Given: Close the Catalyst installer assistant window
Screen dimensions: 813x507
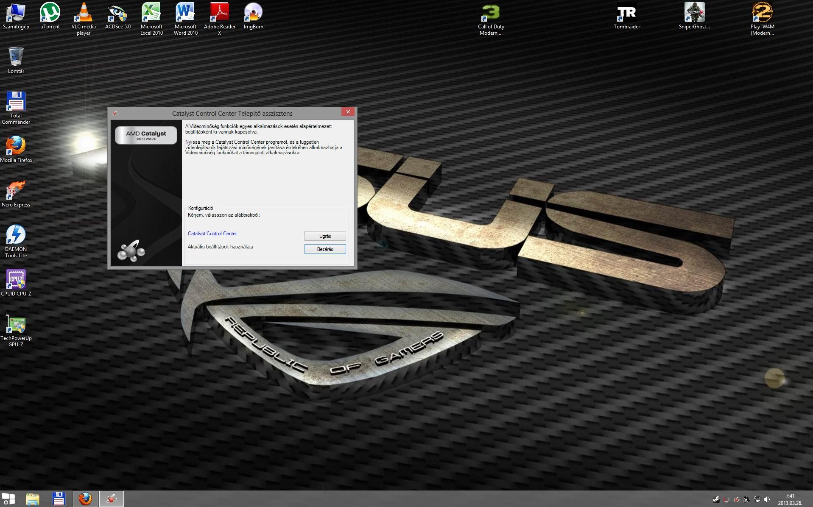Looking at the screenshot, I should pos(348,112).
